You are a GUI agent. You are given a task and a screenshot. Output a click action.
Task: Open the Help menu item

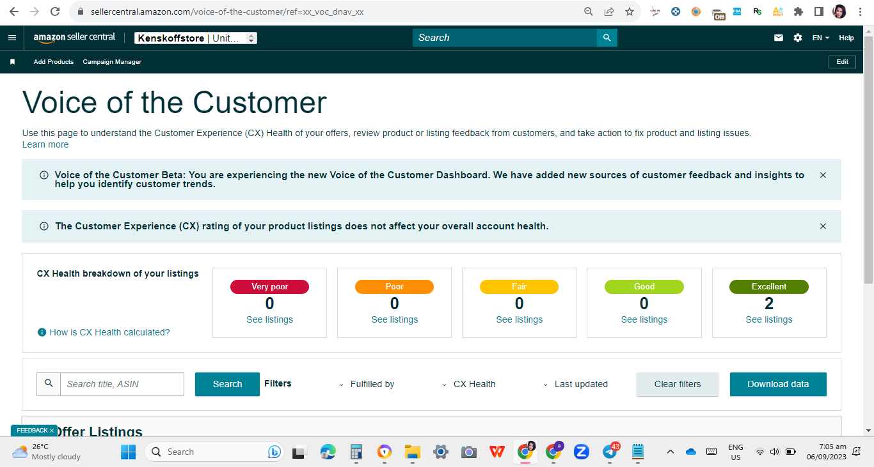(846, 38)
